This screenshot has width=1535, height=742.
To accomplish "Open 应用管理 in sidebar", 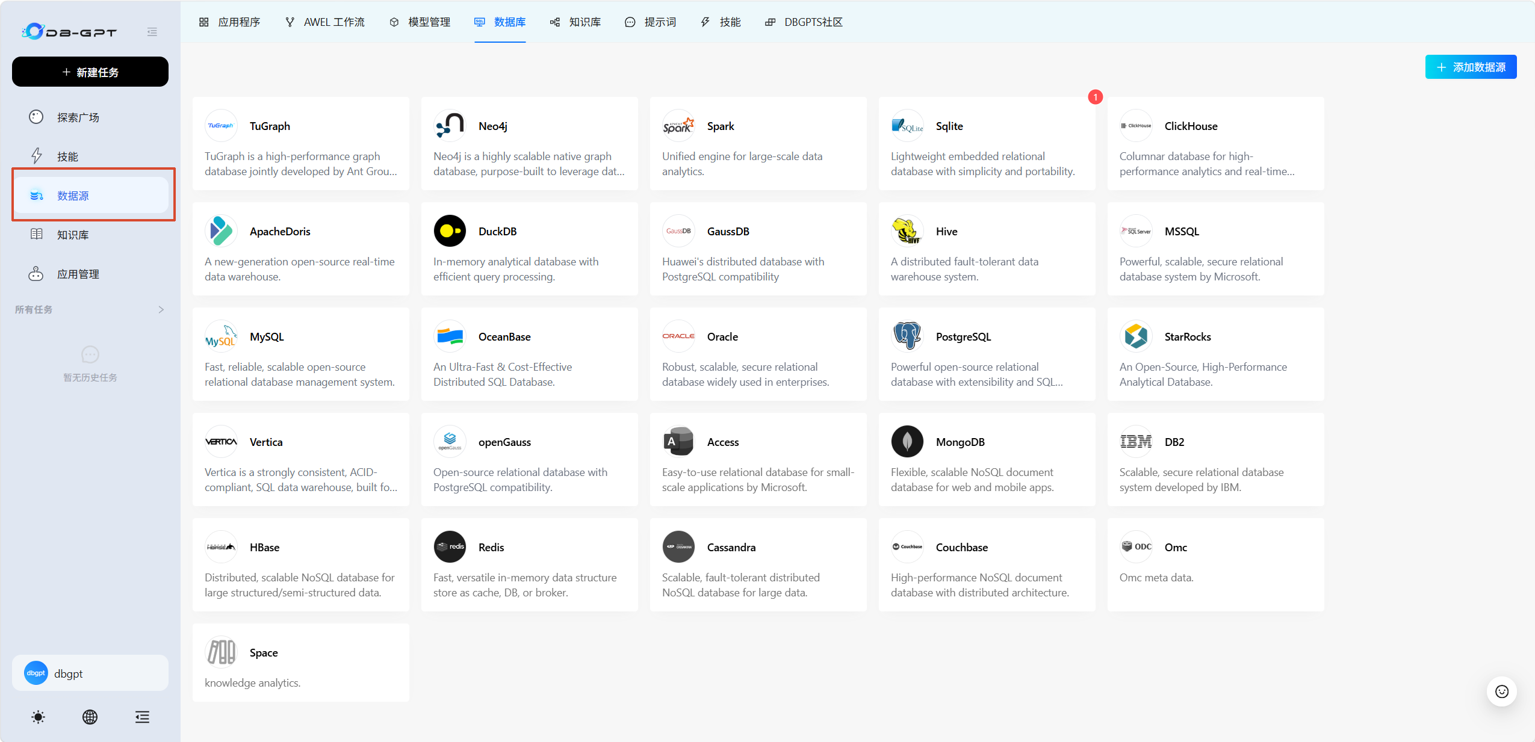I will tap(90, 274).
